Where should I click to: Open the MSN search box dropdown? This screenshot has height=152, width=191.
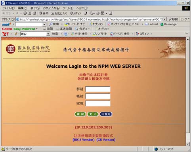44,25
